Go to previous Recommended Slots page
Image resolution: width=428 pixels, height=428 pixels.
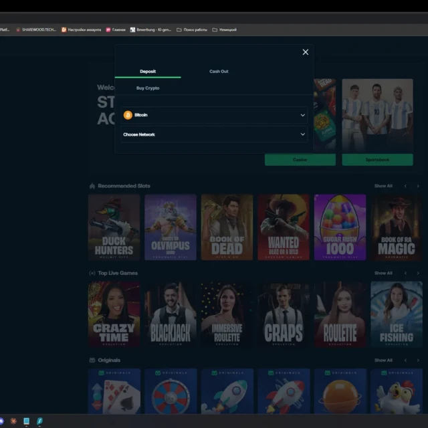(405, 186)
